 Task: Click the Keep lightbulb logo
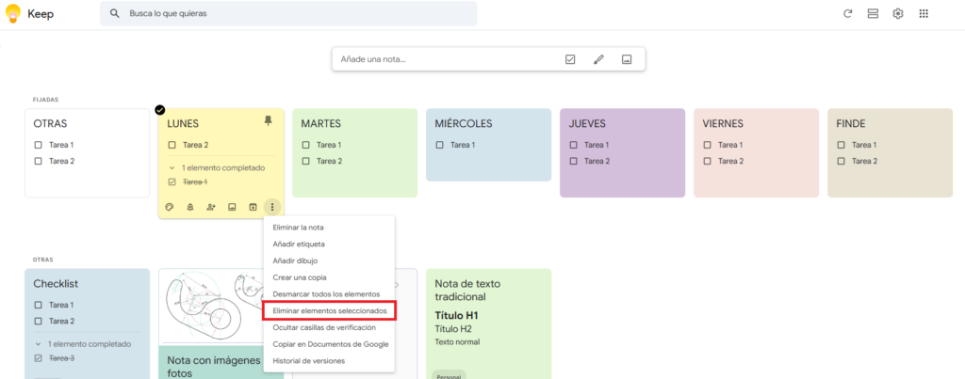[x=13, y=13]
